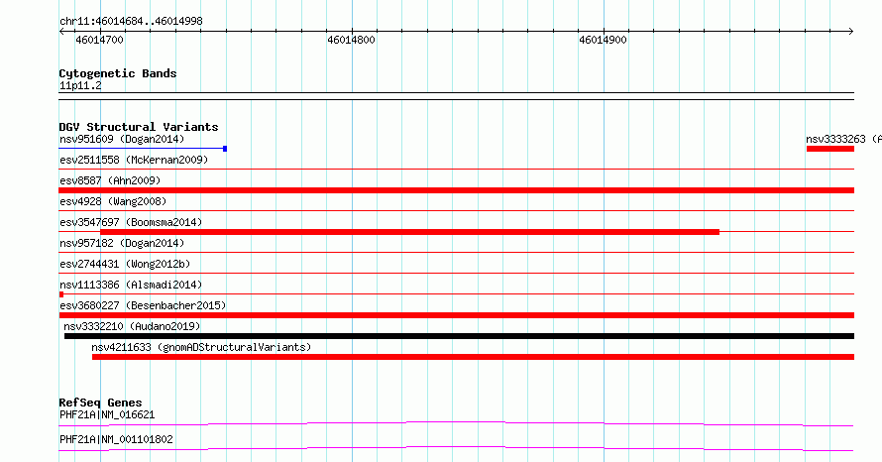This screenshot has width=882, height=462.
Task: Select the short red nsv3333263 bar
Action: (x=830, y=149)
